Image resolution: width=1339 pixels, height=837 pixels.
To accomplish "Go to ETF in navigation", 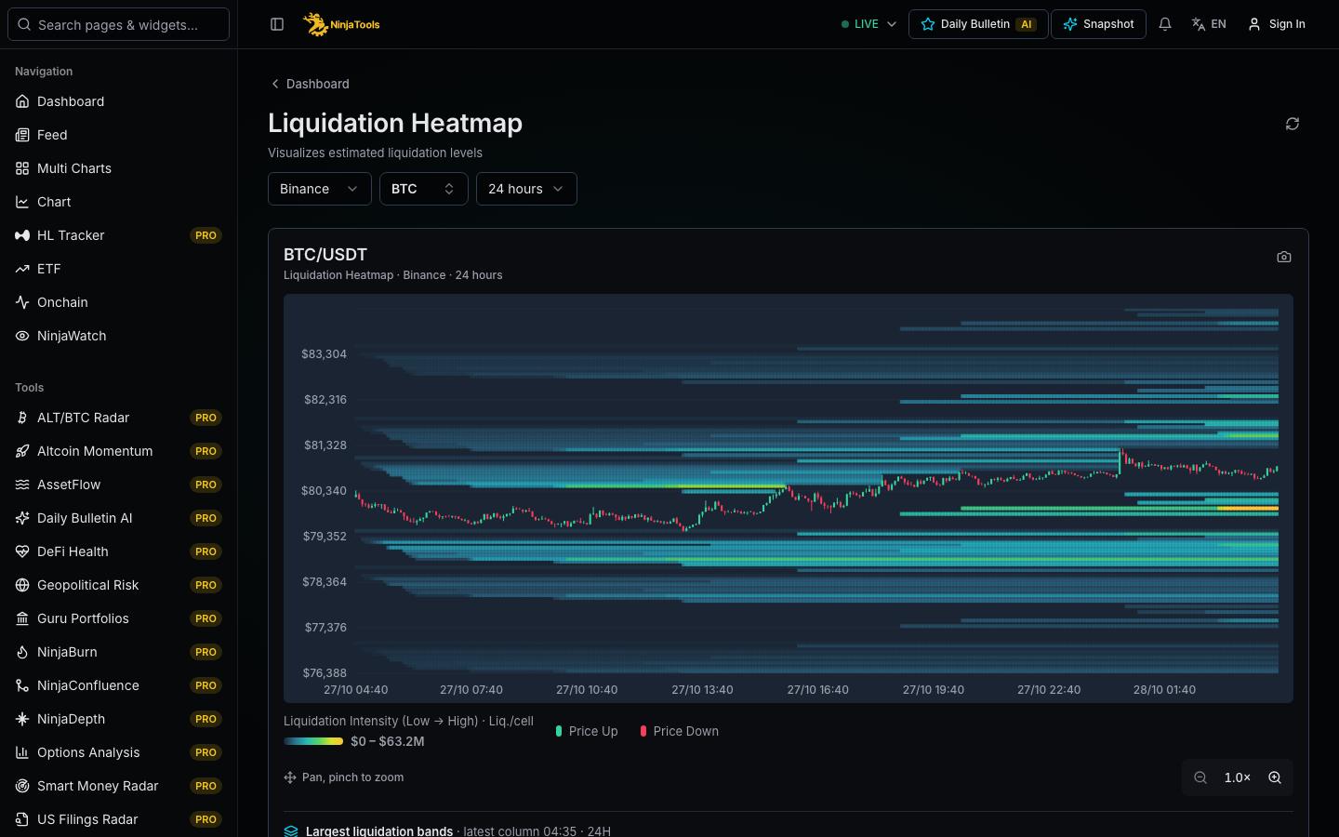I will pyautogui.click(x=118, y=269).
